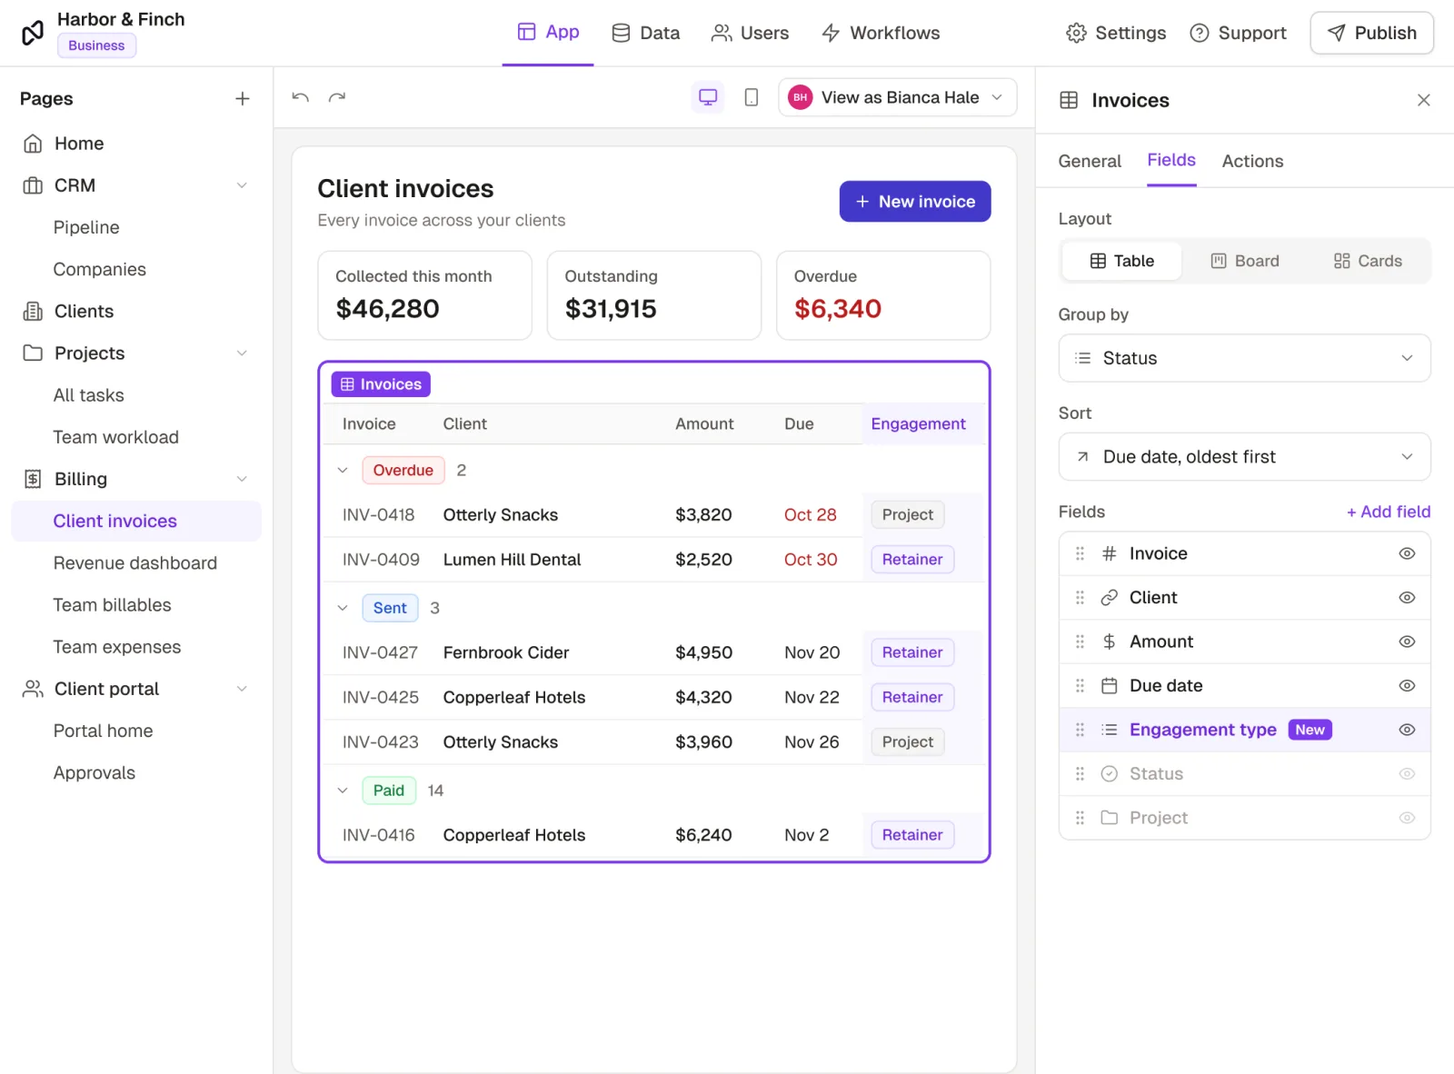
Task: Click drag handle for Amount field
Action: (x=1081, y=641)
